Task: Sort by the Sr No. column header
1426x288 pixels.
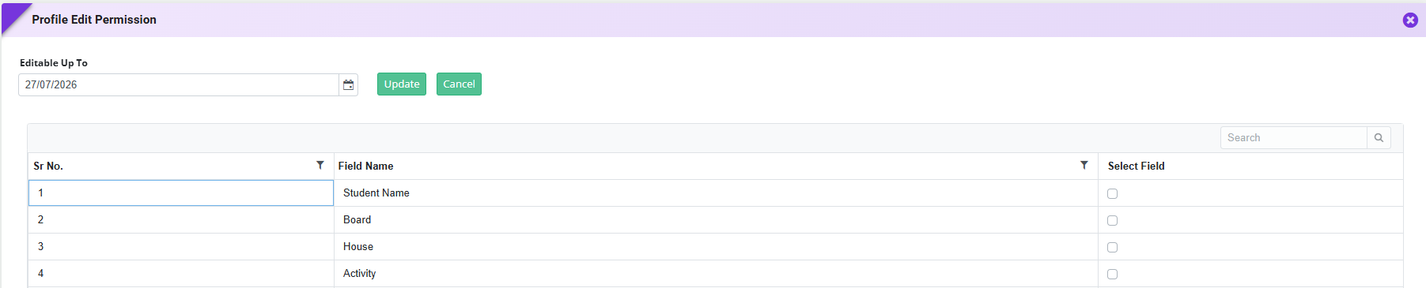Action: (x=48, y=166)
